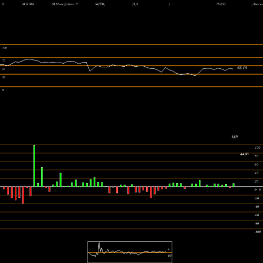Click the MunafaSutra title text in header
The height and width of the screenshot is (263, 263).
tap(65, 4)
